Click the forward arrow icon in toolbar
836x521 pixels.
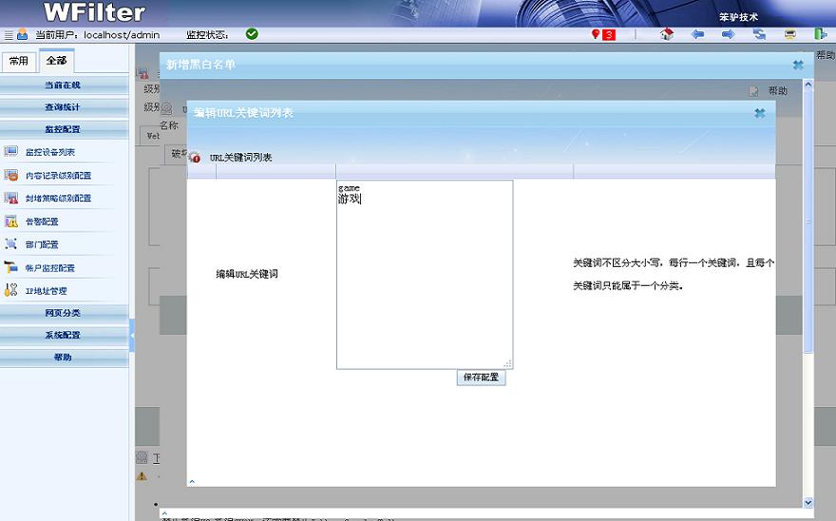(729, 34)
